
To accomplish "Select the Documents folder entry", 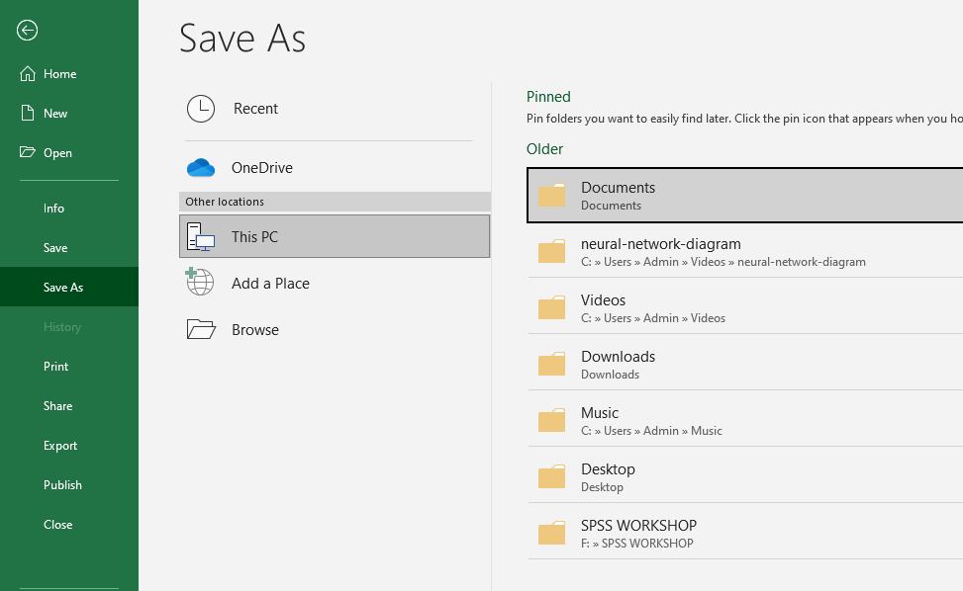I will [x=618, y=196].
